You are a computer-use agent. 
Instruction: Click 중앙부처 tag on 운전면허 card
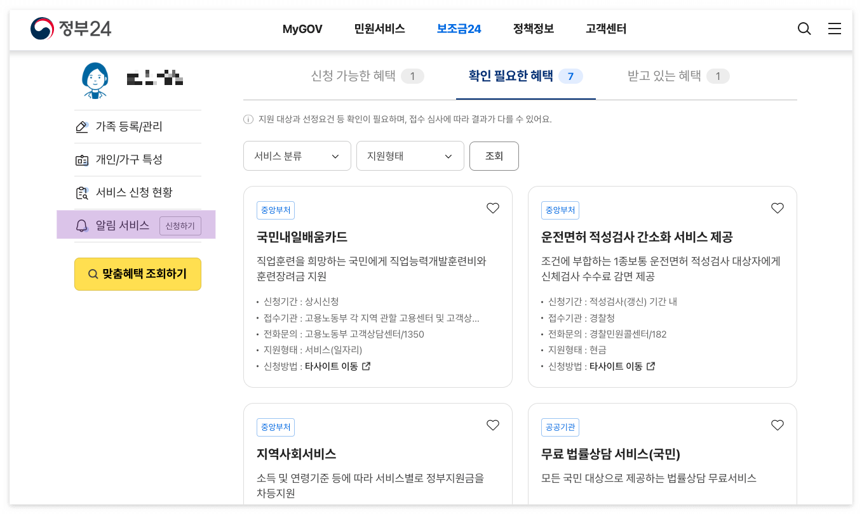tap(560, 211)
